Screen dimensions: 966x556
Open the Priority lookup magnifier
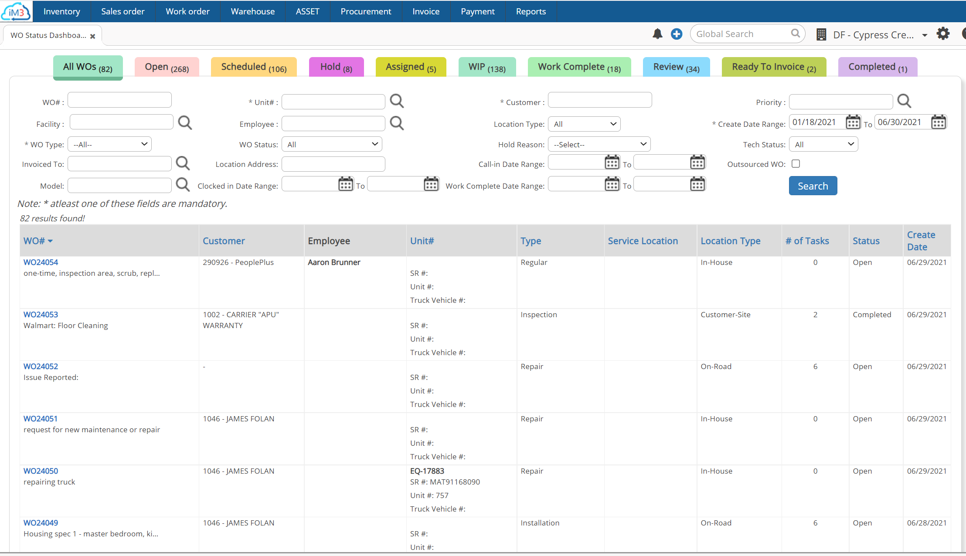pyautogui.click(x=904, y=101)
